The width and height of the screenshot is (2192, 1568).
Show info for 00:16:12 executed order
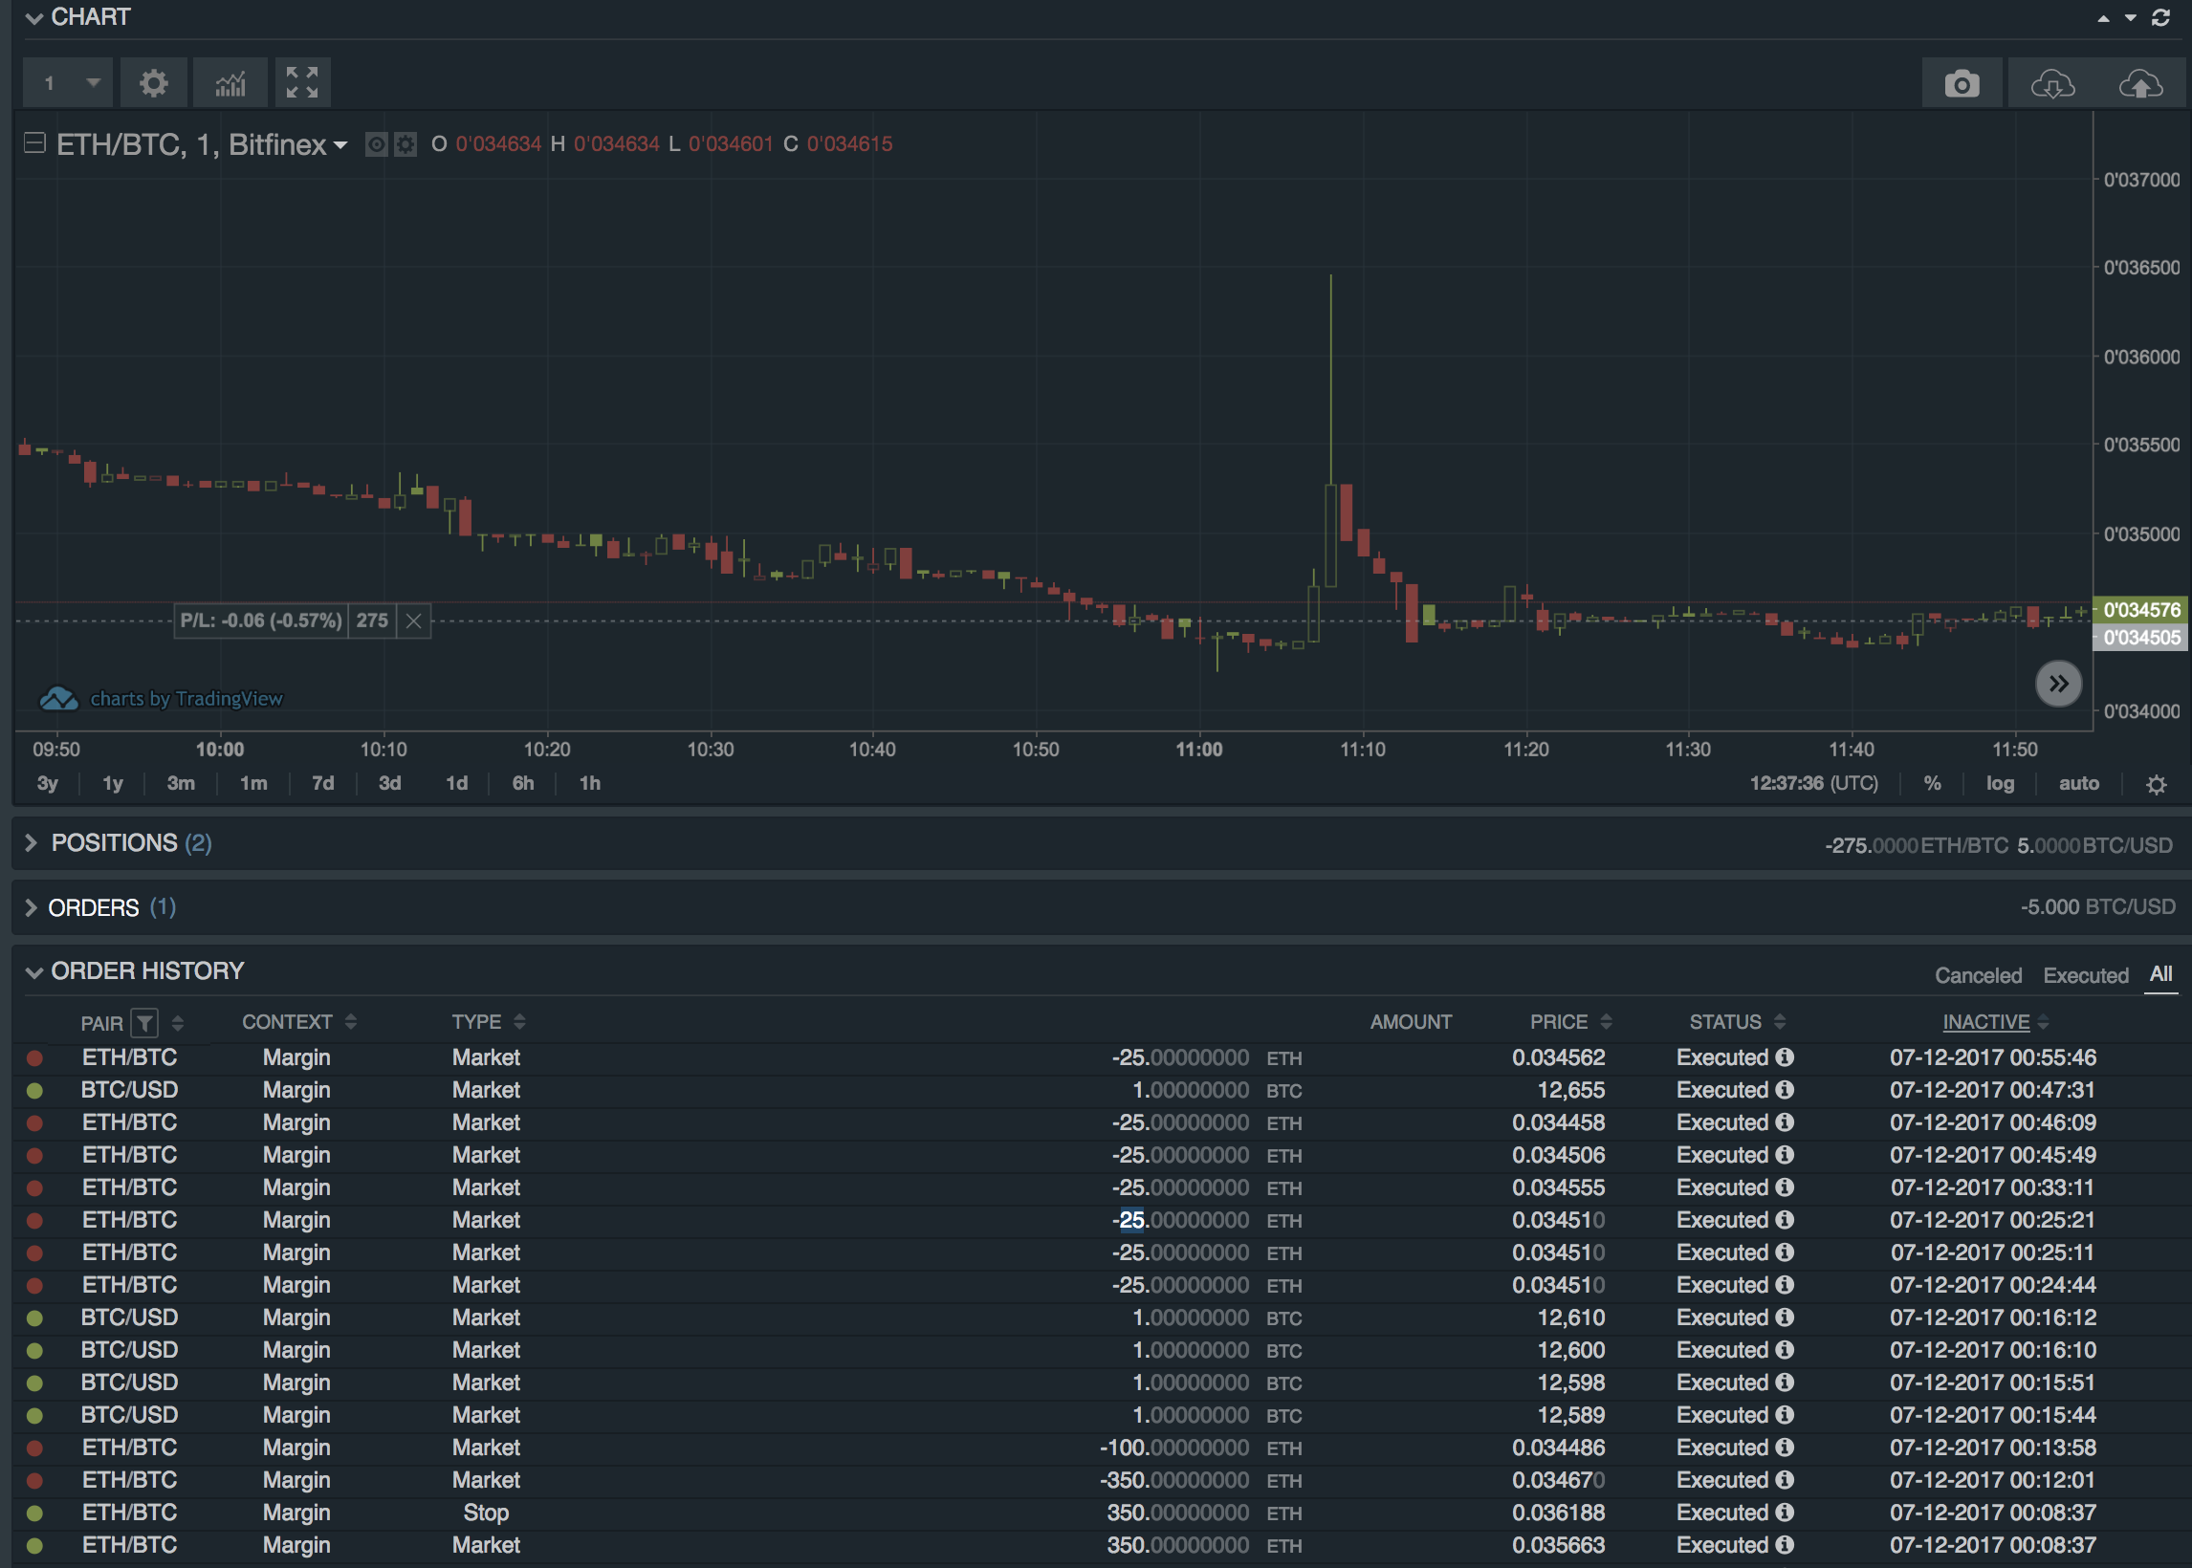pos(1785,1318)
